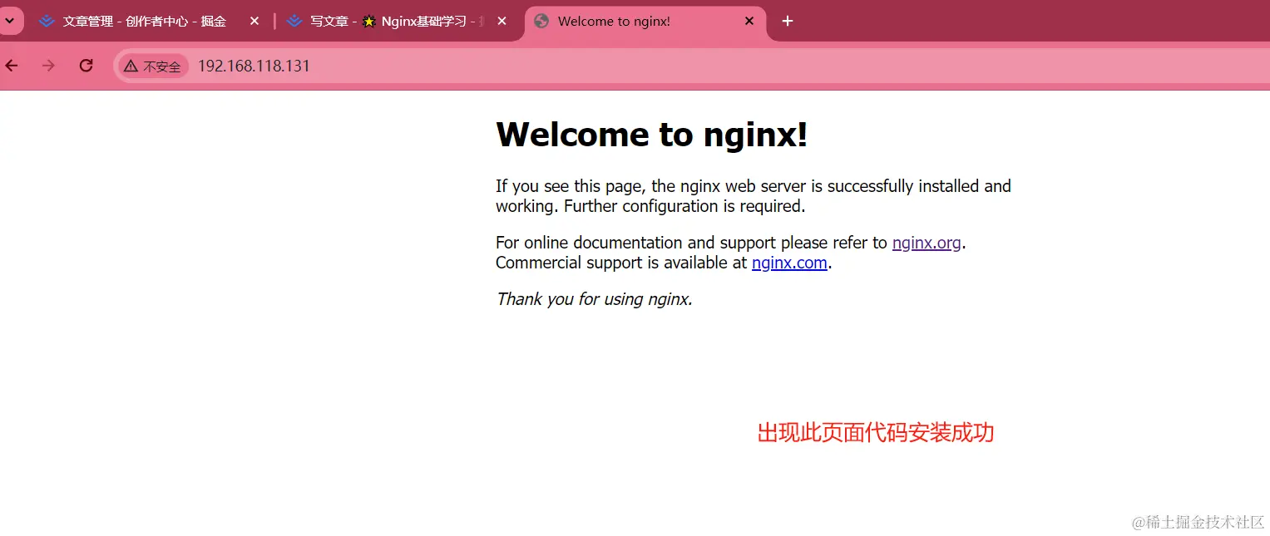1270x536 pixels.
Task: Switch to the 文章管理 - 创作者中心 tab
Action: 150,22
